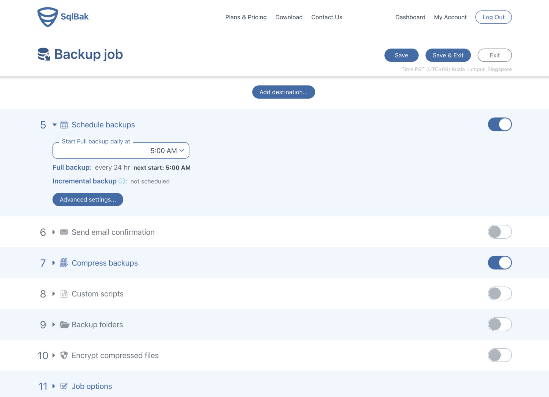The image size is (549, 397).
Task: Click the envelope icon for email confirmation
Action: (x=64, y=232)
